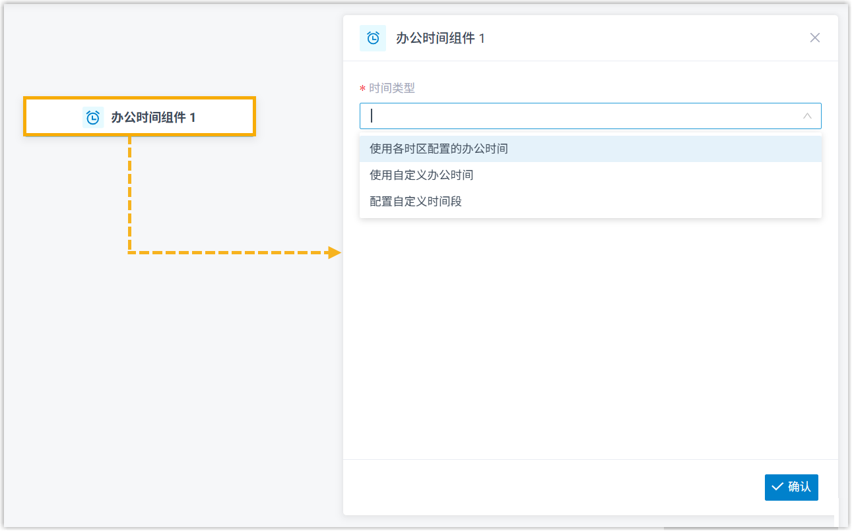This screenshot has height=531, width=852.
Task: Collapse the 时间类型 dropdown using its chevron arrow
Action: [807, 116]
